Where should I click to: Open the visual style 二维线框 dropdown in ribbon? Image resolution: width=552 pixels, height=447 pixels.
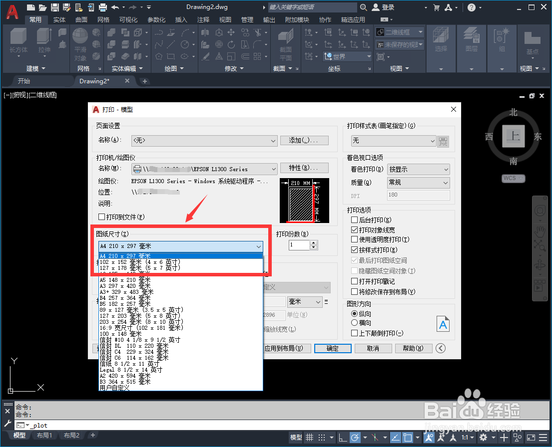pyautogui.click(x=400, y=32)
